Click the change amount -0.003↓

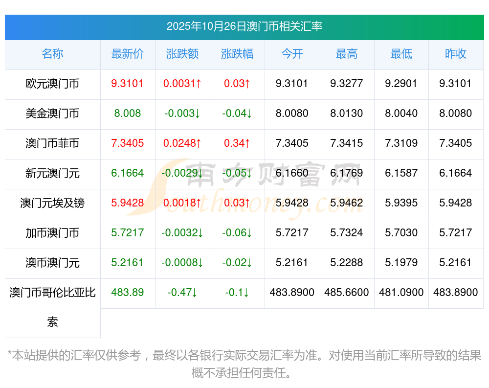pyautogui.click(x=182, y=114)
